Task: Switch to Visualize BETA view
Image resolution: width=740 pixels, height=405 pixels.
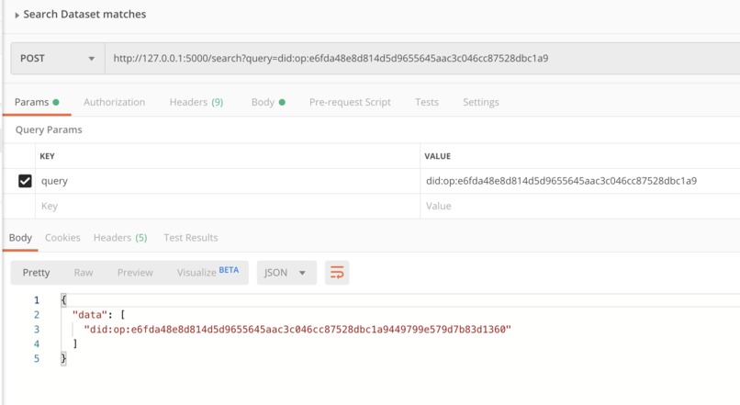Action: click(x=207, y=273)
